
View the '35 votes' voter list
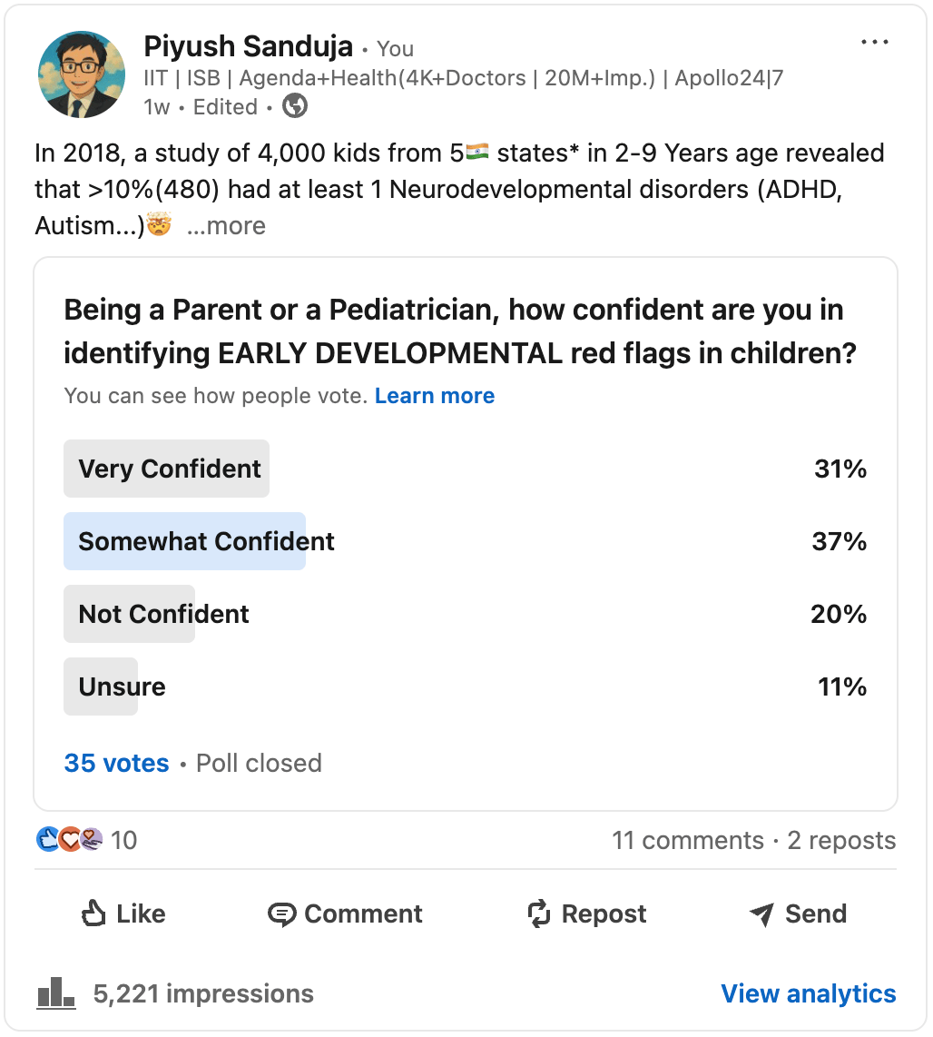point(116,763)
